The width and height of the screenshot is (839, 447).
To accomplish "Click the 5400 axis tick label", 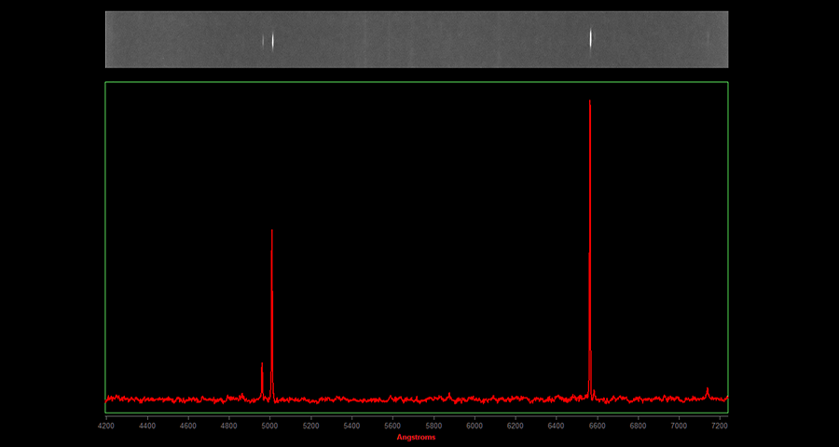I will pyautogui.click(x=351, y=426).
